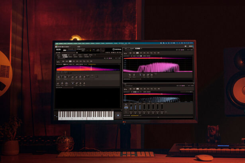Screen dimensions: 245x163
Task: Select waveform zone icon in lower-right editor
Action: coord(125,89)
